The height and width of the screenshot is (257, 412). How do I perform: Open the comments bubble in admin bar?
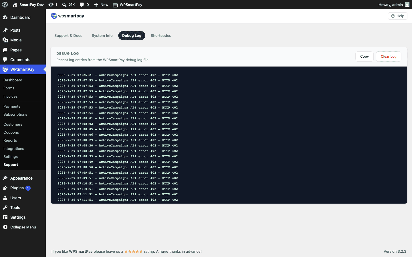tap(82, 5)
